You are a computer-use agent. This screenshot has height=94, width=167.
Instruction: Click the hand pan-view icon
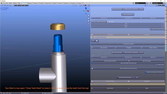88,18
